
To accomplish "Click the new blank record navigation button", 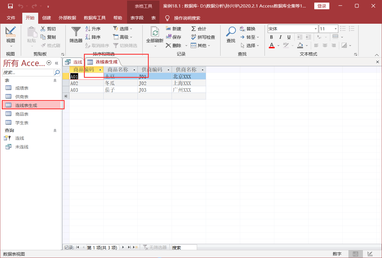I will tap(135, 247).
